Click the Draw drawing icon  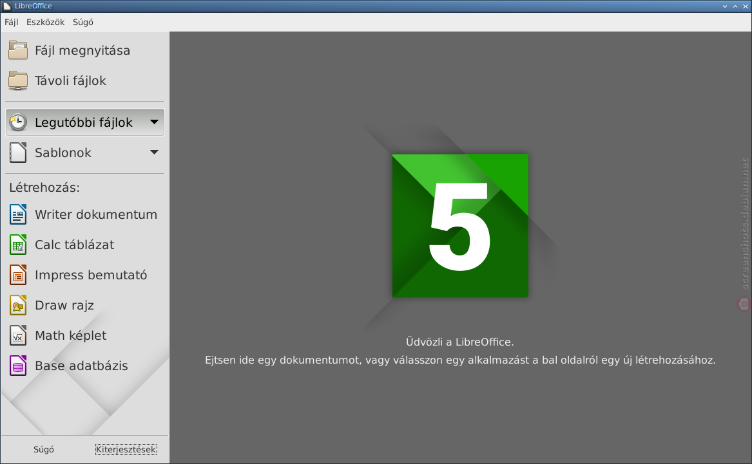point(18,305)
